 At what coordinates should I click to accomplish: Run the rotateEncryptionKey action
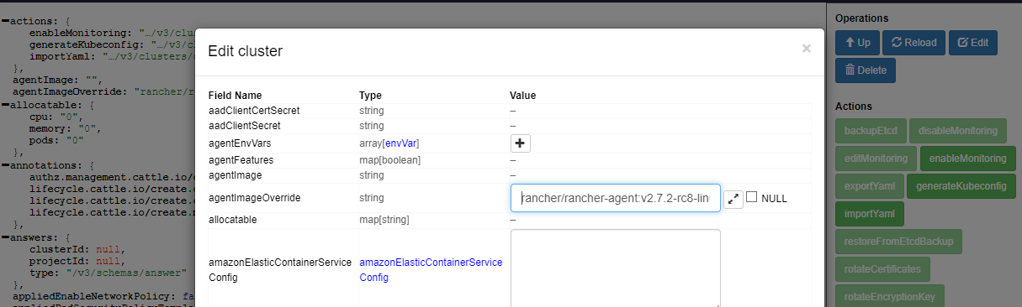coord(890,297)
